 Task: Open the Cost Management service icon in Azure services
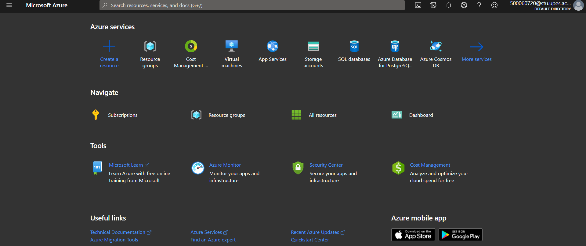coord(191,46)
